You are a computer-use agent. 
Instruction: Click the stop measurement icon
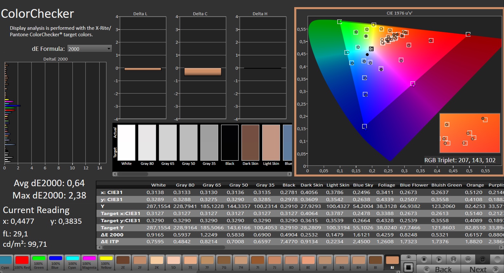pyautogui.click(x=424, y=259)
